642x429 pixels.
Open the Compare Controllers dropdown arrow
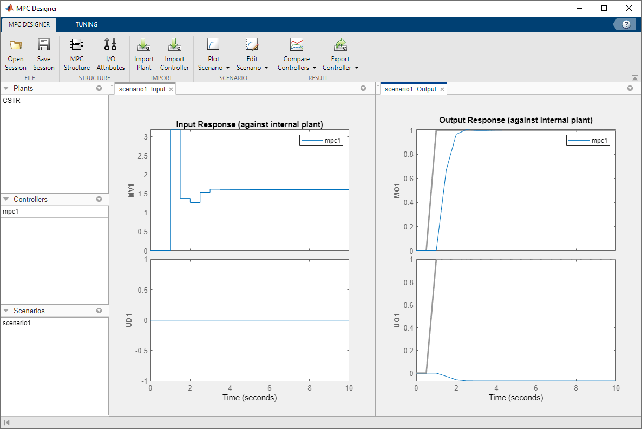tap(315, 68)
